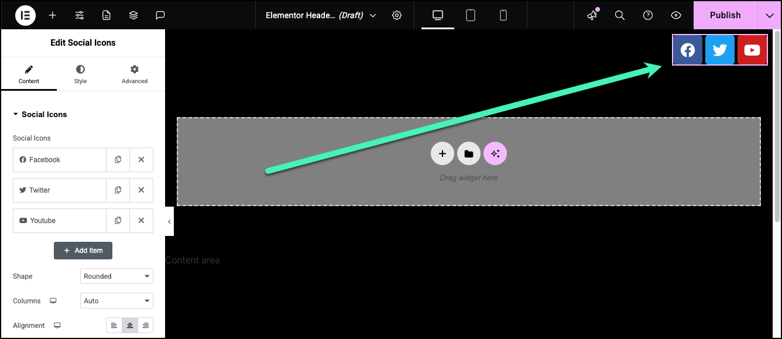Image resolution: width=782 pixels, height=339 pixels.
Task: Duplicate the Twitter social icon item
Action: [x=118, y=190]
